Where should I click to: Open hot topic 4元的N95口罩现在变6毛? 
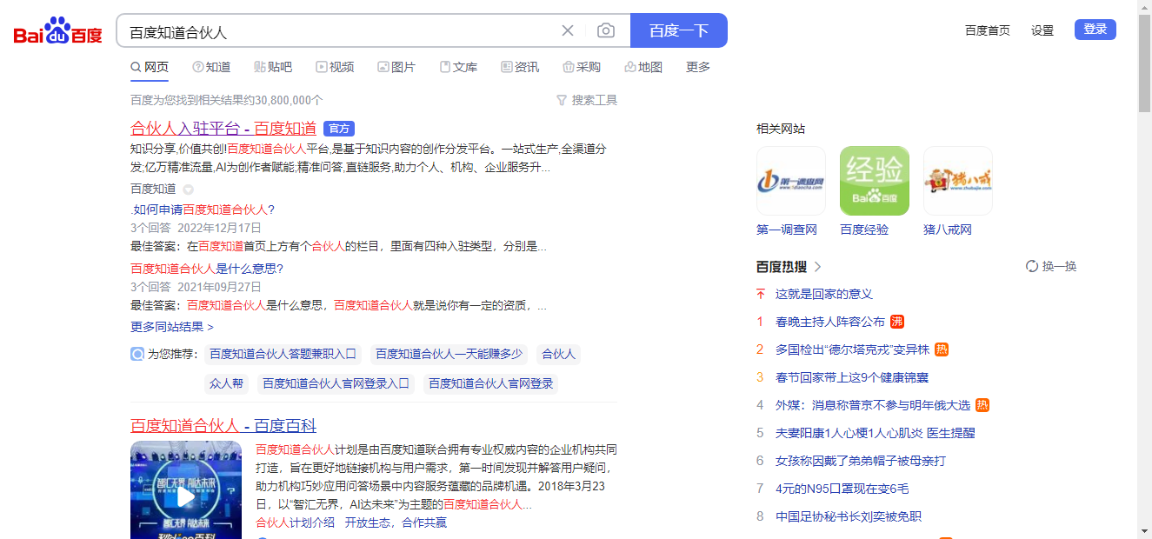coord(842,489)
